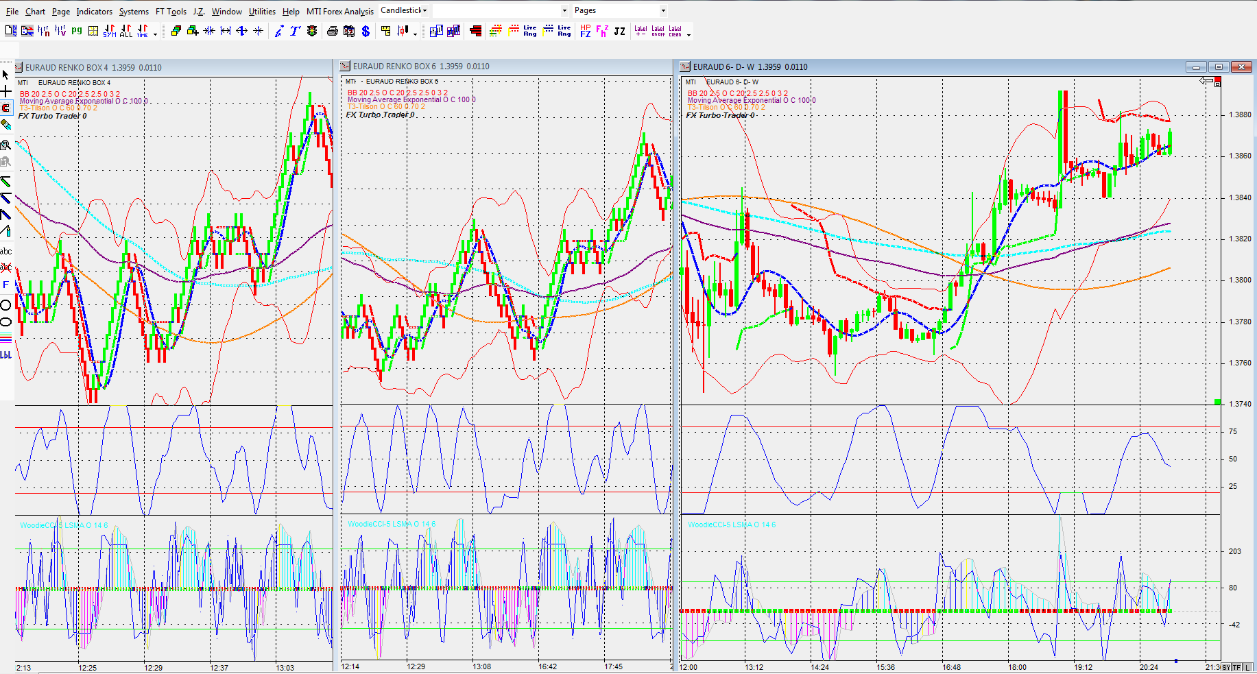Open the print icon in toolbar

tap(333, 31)
